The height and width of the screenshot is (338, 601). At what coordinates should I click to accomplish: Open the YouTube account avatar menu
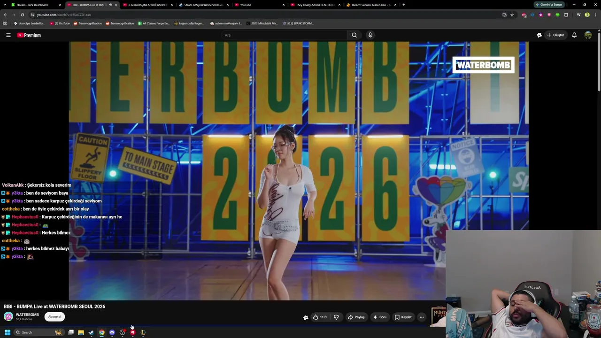tap(588, 35)
